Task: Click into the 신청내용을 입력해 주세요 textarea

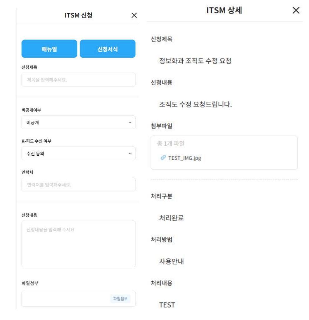Action: [x=78, y=244]
